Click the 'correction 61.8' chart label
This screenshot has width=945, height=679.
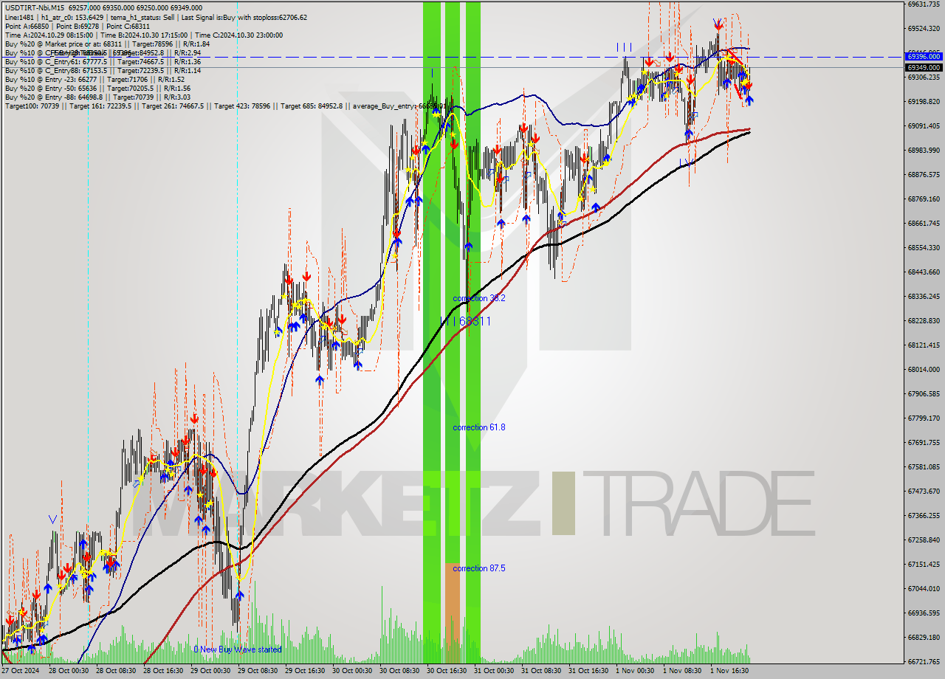[x=479, y=427]
